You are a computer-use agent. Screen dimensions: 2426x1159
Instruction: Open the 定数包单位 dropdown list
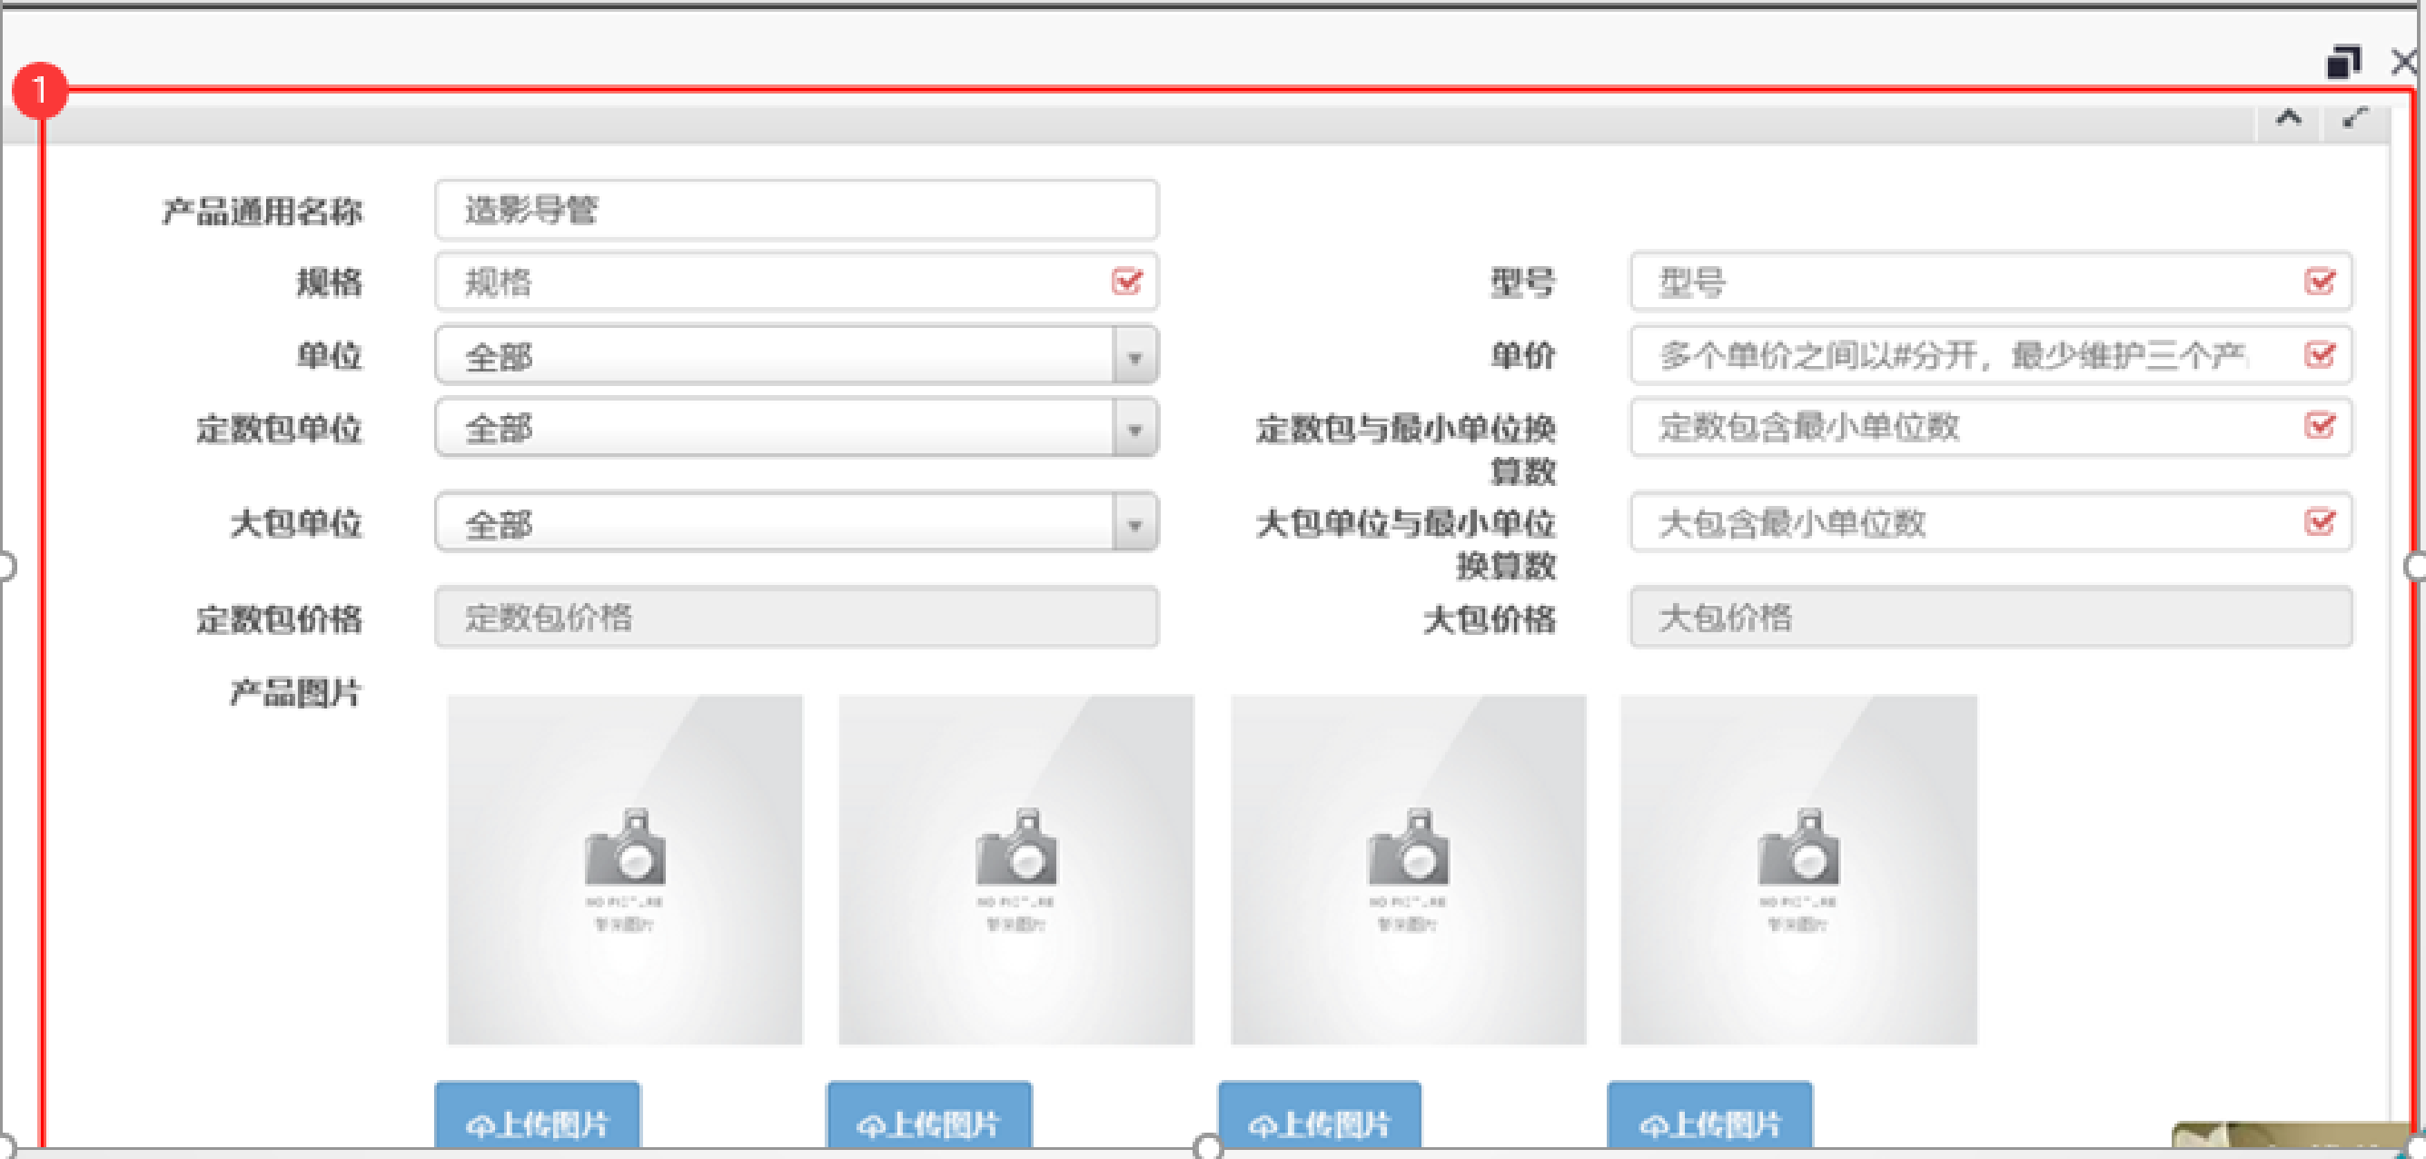pyautogui.click(x=797, y=428)
